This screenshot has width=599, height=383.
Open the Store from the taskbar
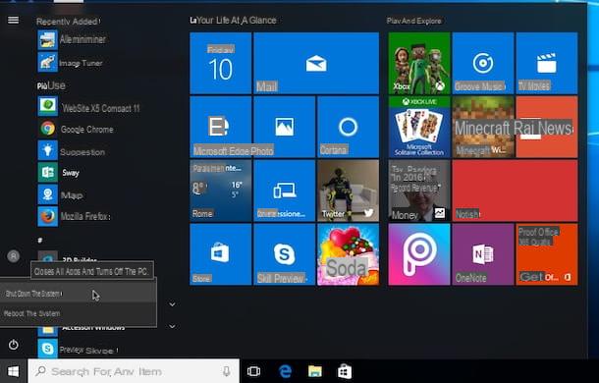click(x=345, y=371)
